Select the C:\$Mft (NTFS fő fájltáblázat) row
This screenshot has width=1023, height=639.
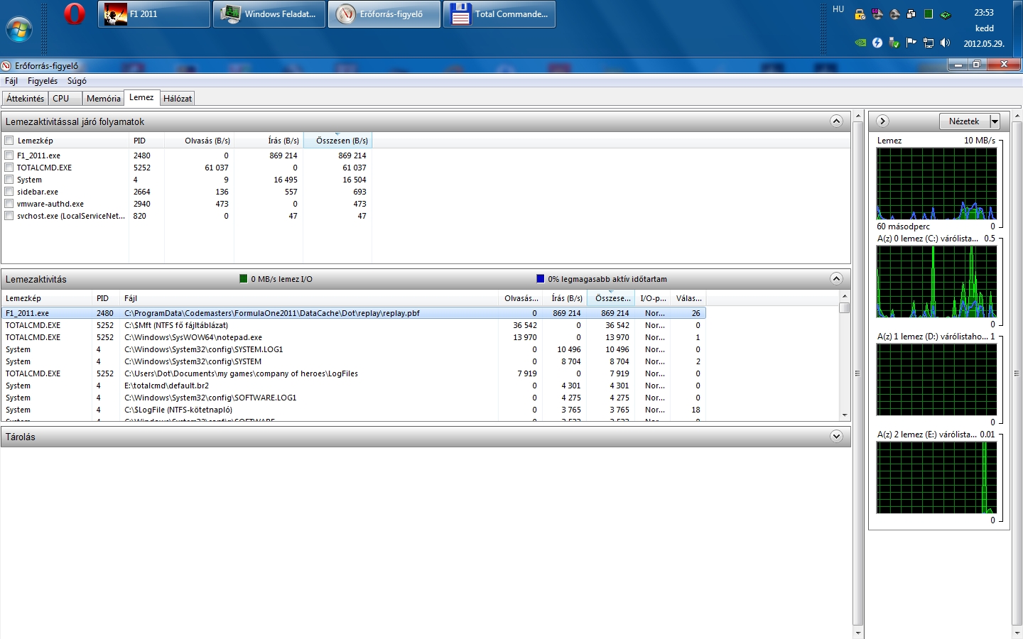coord(354,325)
